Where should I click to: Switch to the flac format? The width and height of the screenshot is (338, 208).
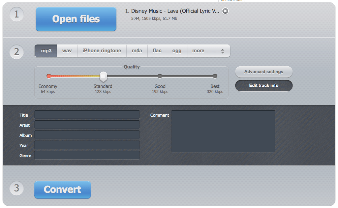[x=157, y=51]
